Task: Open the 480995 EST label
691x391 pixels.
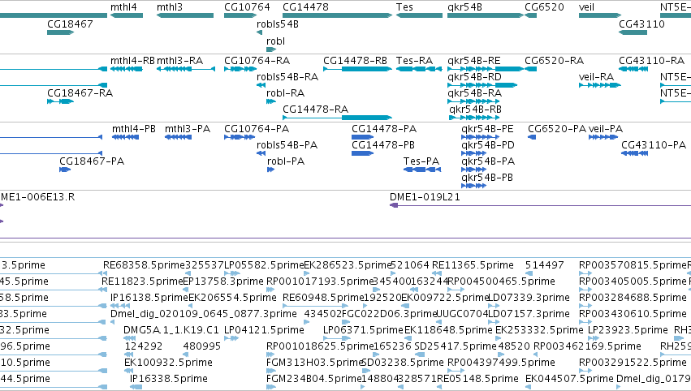Action: click(202, 347)
